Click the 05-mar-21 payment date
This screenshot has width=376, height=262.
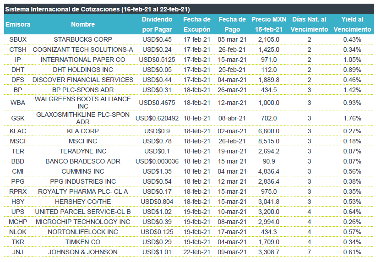[232, 39]
